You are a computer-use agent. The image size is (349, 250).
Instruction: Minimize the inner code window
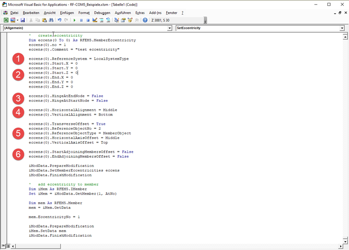(335, 13)
